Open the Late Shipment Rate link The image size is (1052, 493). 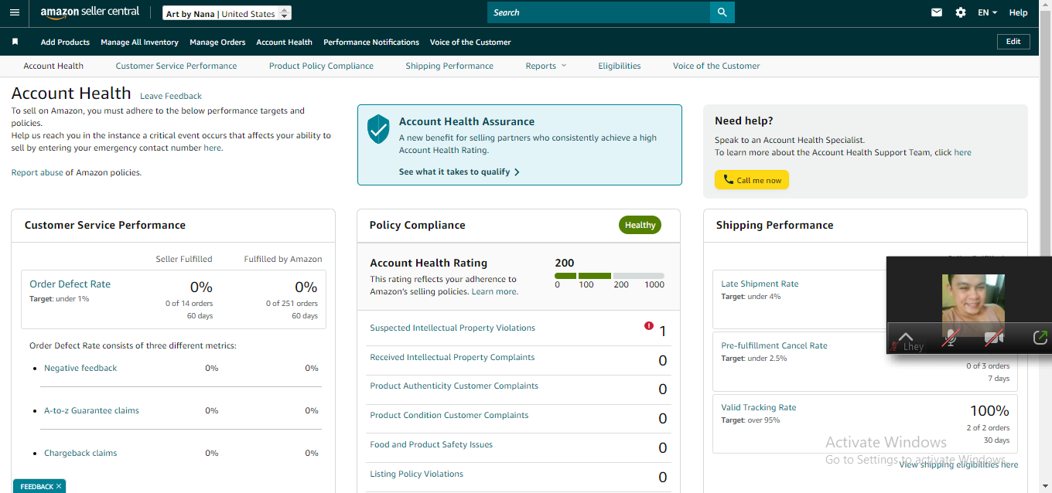click(760, 284)
